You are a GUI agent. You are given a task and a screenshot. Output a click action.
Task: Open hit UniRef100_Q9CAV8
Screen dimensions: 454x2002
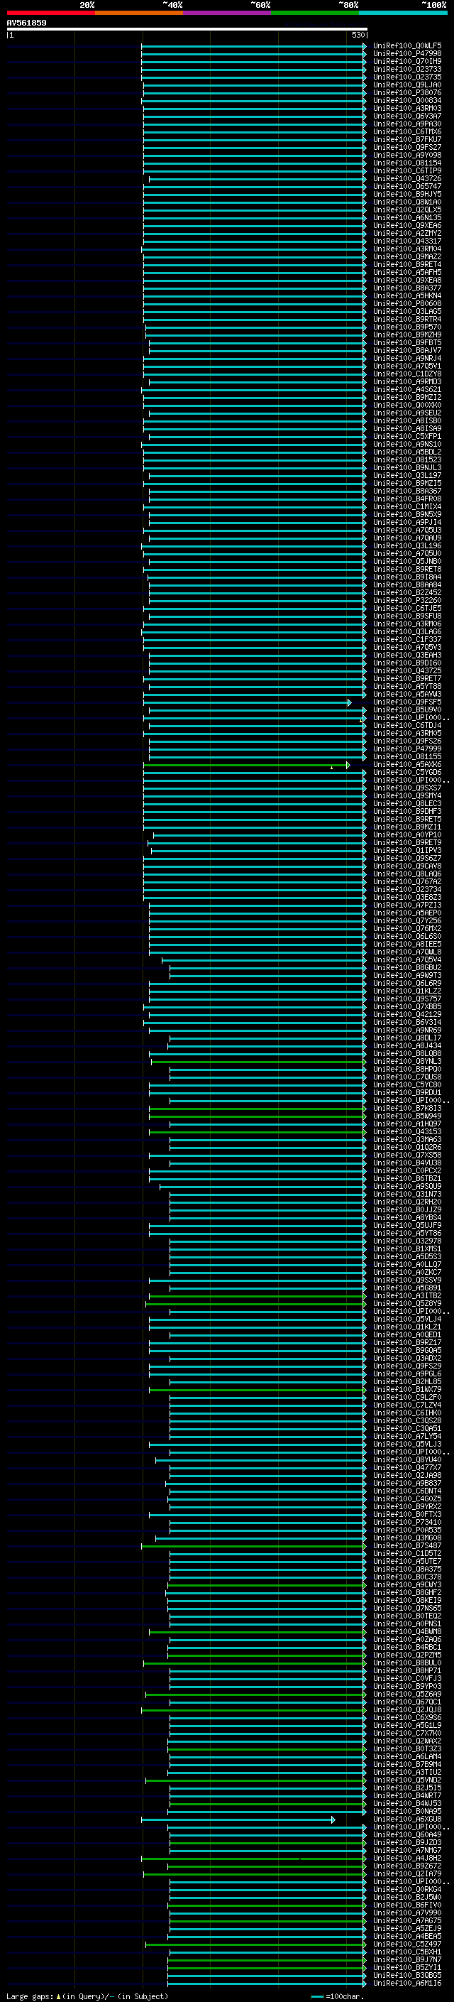tap(407, 866)
